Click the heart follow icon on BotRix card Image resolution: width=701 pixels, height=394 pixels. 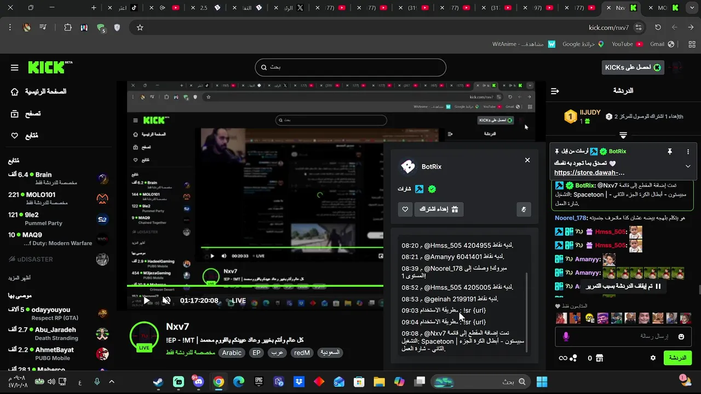click(405, 209)
